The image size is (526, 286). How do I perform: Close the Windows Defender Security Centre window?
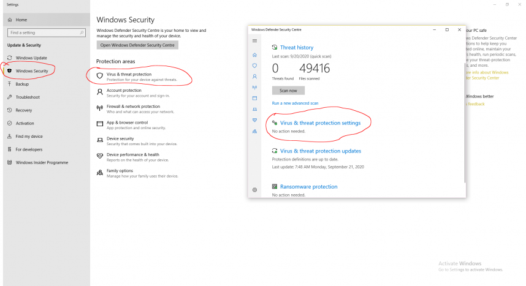(459, 30)
